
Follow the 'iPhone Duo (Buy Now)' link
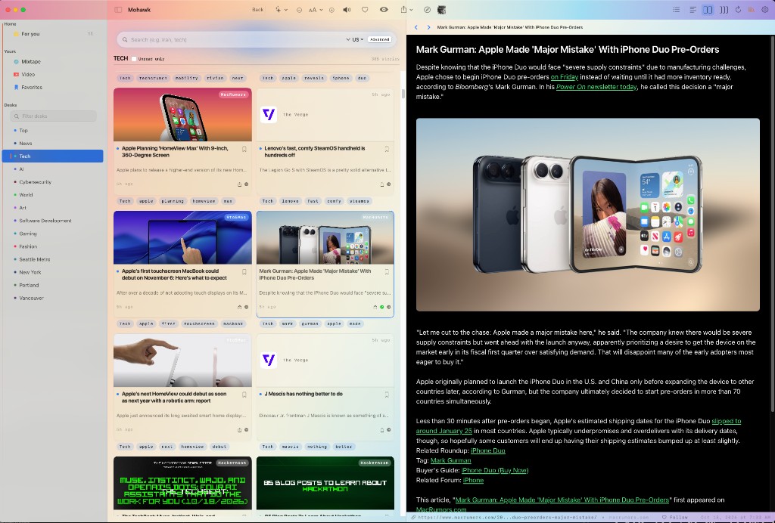[x=495, y=470]
